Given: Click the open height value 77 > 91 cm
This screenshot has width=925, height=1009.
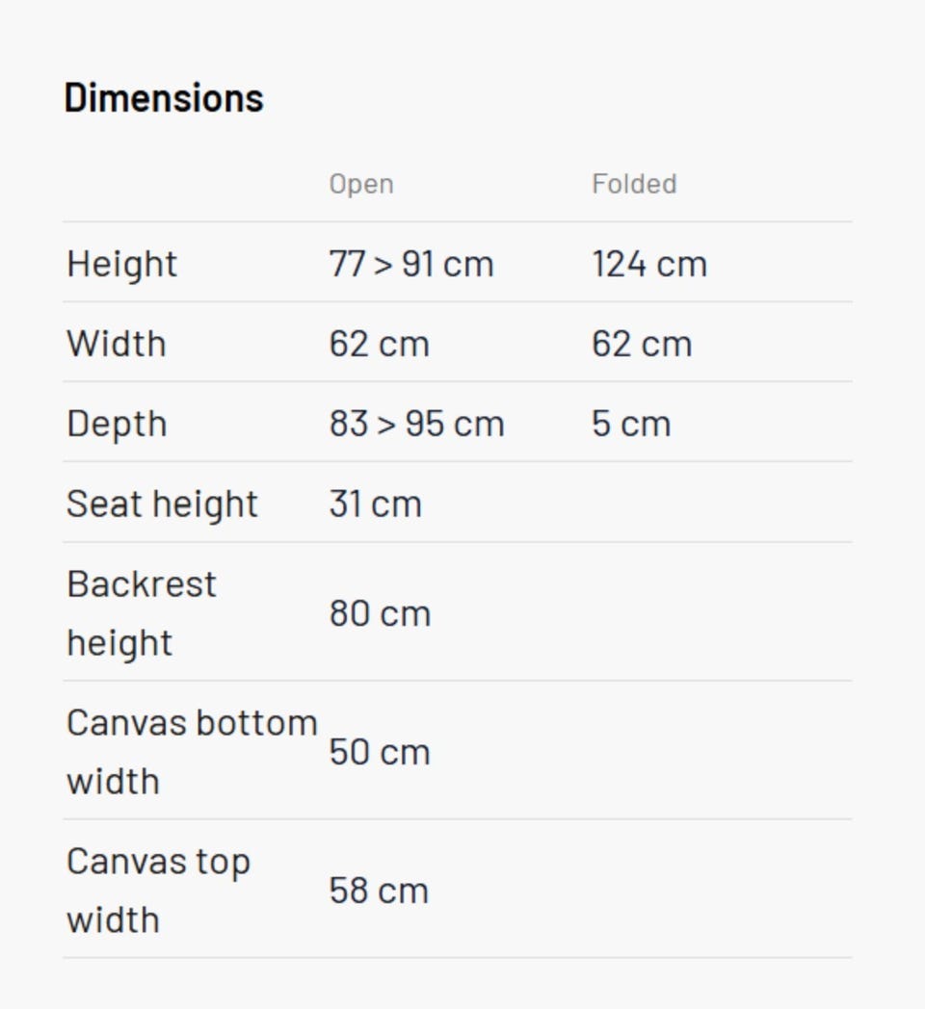Looking at the screenshot, I should (411, 264).
